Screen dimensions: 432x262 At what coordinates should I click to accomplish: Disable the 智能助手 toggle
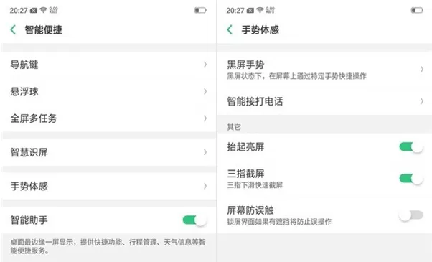coord(194,220)
